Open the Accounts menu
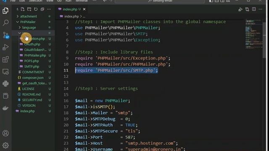Image resolution: width=269 pixels, height=151 pixels. coord(5,133)
